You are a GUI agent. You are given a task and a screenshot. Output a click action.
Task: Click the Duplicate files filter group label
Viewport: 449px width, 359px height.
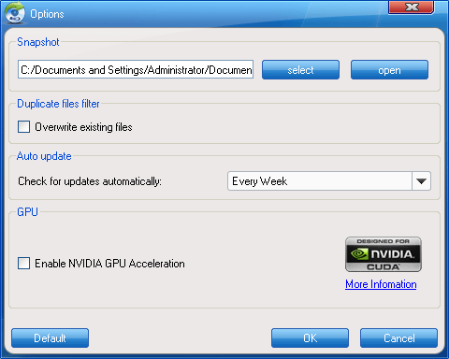(58, 104)
